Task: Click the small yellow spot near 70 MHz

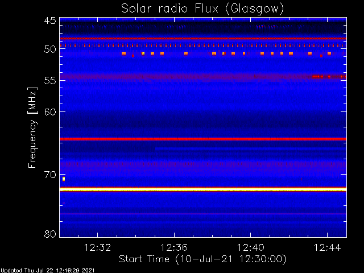Action: point(64,179)
